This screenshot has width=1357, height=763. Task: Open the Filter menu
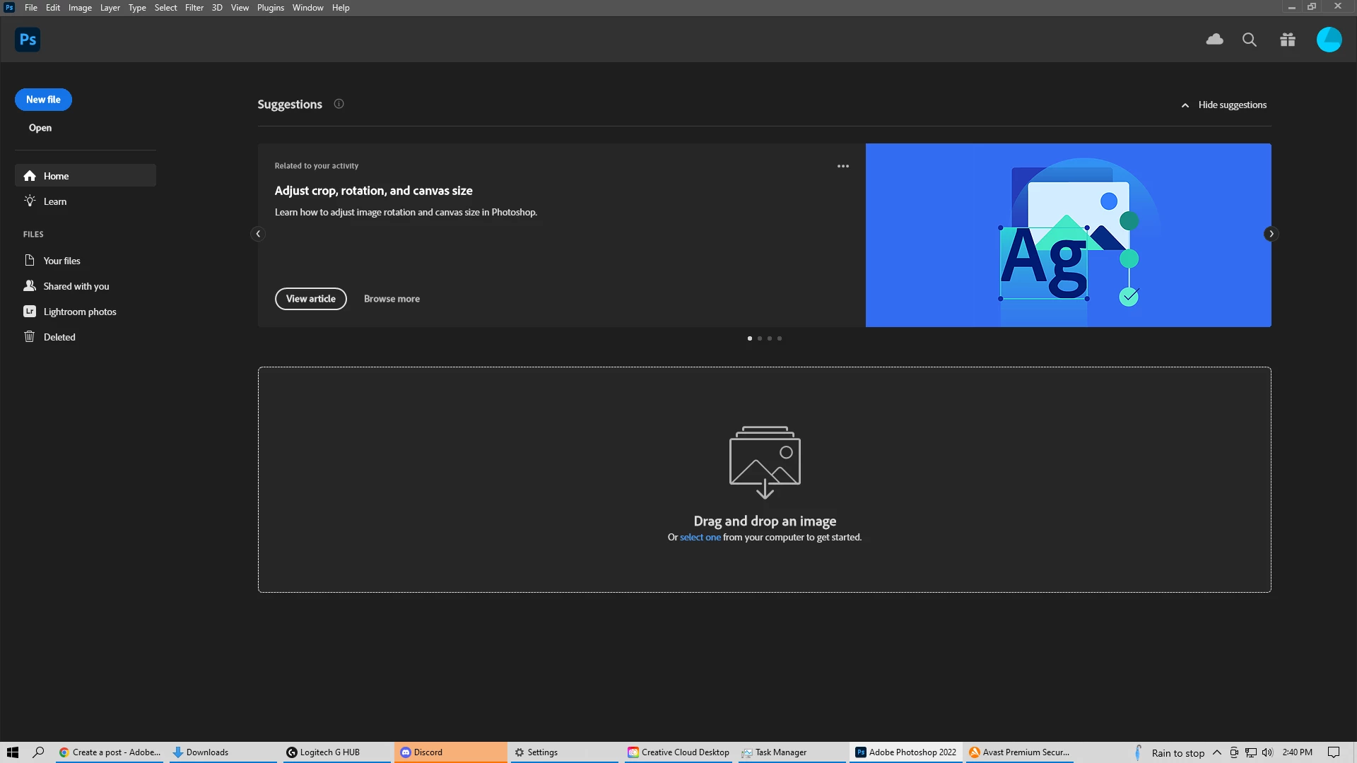[194, 8]
